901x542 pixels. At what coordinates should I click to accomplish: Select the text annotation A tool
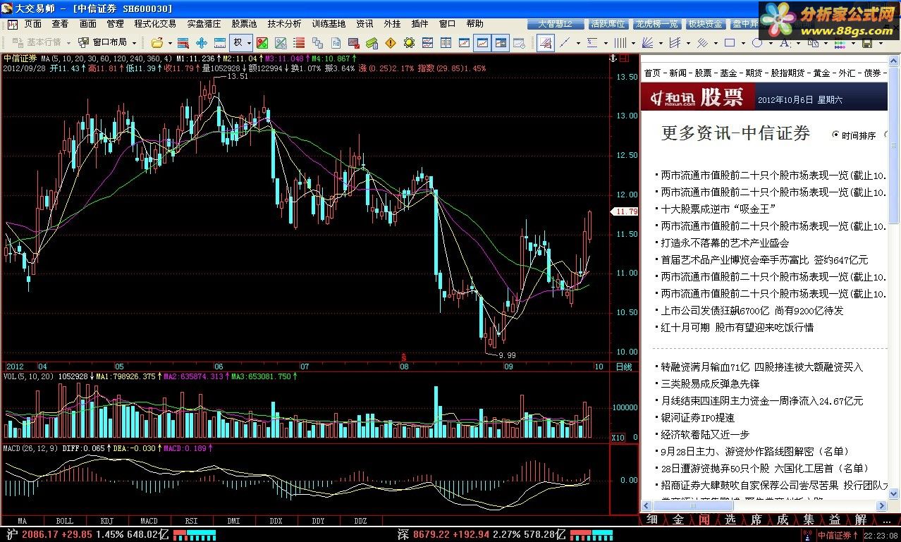tap(785, 43)
